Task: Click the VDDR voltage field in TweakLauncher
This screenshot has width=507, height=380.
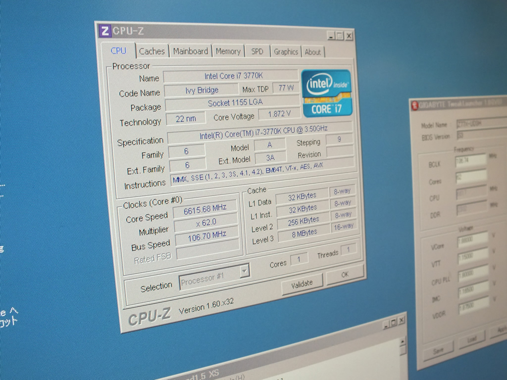Action: pos(474,307)
